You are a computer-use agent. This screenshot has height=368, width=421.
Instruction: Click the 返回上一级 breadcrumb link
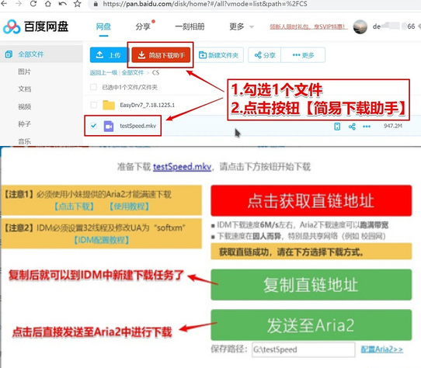(103, 72)
